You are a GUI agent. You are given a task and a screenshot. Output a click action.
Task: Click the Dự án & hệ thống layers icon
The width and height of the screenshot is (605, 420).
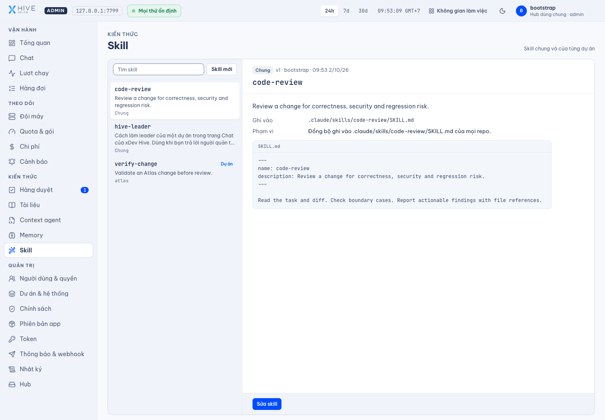click(x=12, y=294)
